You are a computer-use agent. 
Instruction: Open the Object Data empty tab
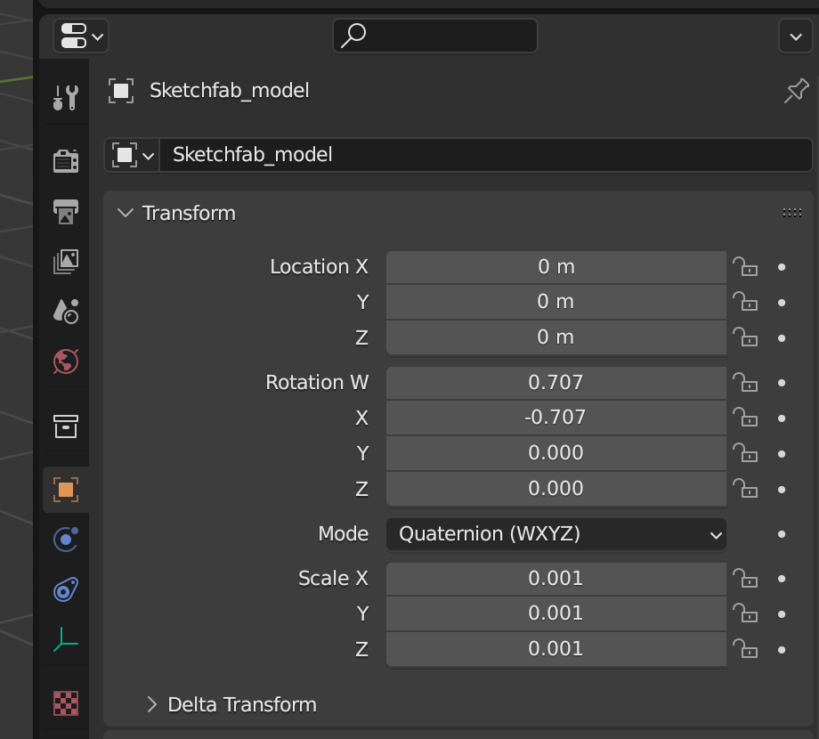[x=66, y=640]
